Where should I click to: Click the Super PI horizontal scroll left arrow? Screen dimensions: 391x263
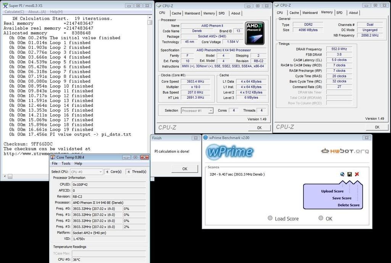tap(5, 176)
